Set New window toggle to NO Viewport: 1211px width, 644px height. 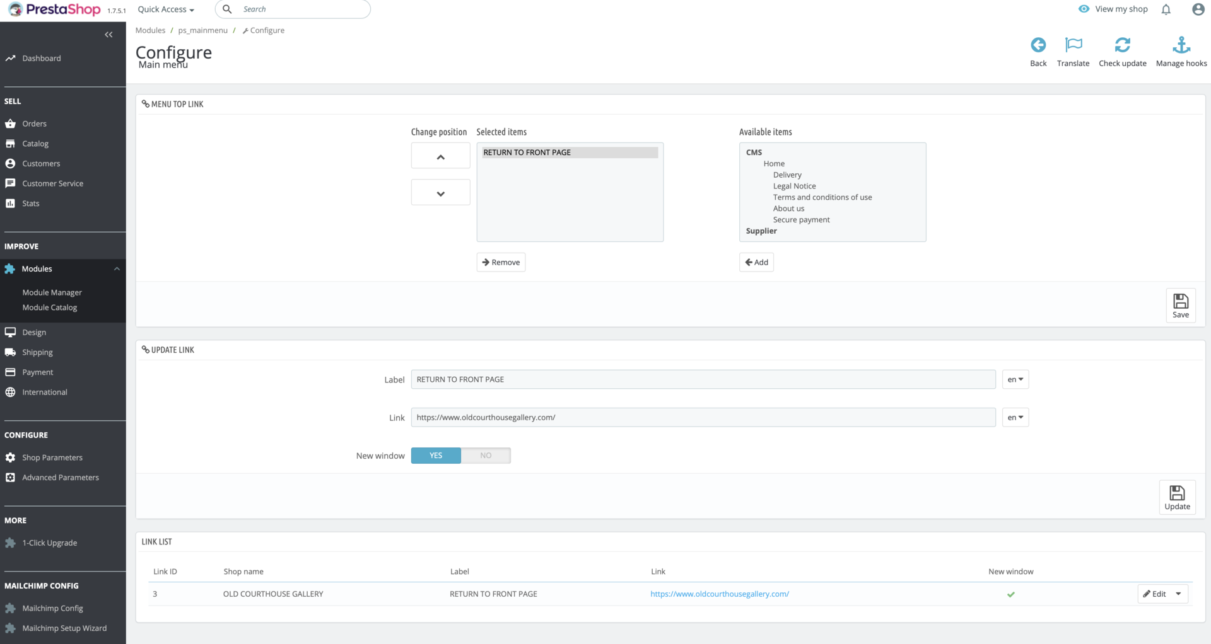(486, 456)
